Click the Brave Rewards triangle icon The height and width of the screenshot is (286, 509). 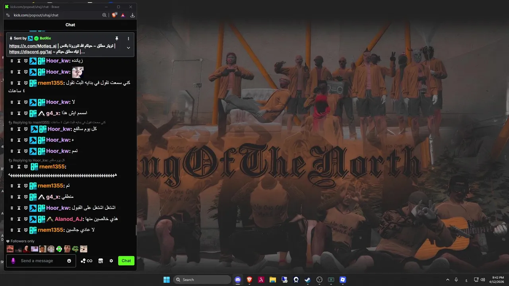pyautogui.click(x=123, y=15)
